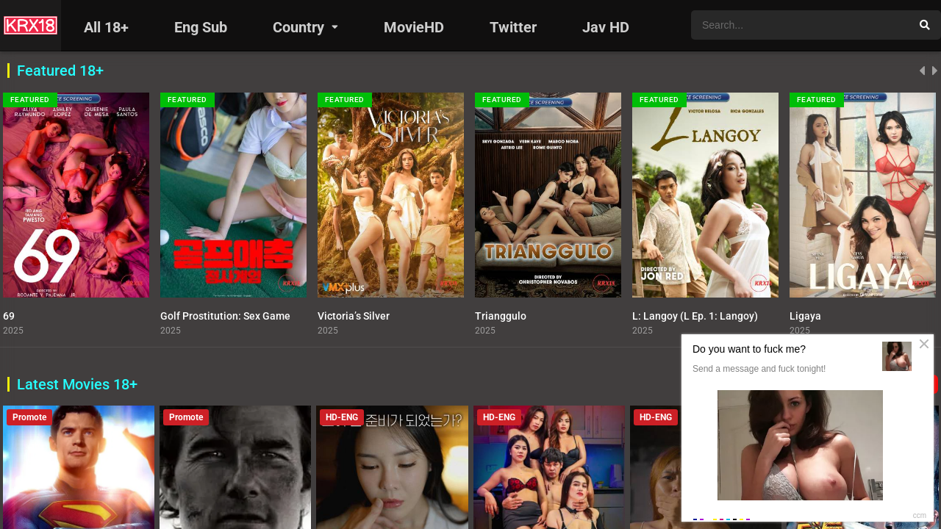Open the Eng Sub menu item
941x529 pixels.
tap(201, 27)
